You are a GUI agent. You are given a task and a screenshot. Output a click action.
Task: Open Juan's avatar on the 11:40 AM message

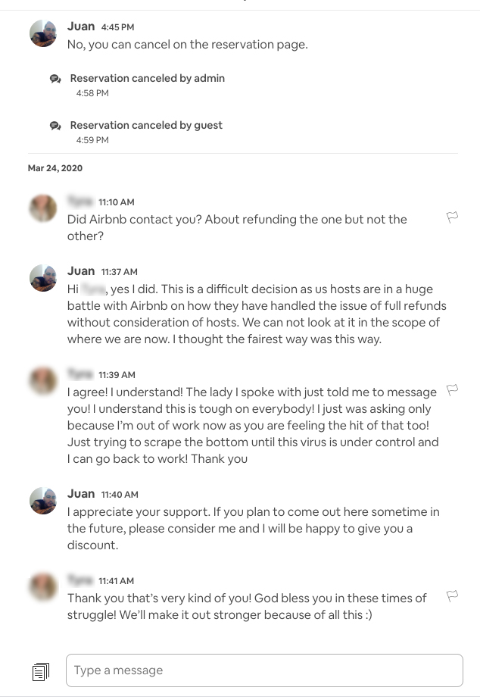tap(42, 501)
